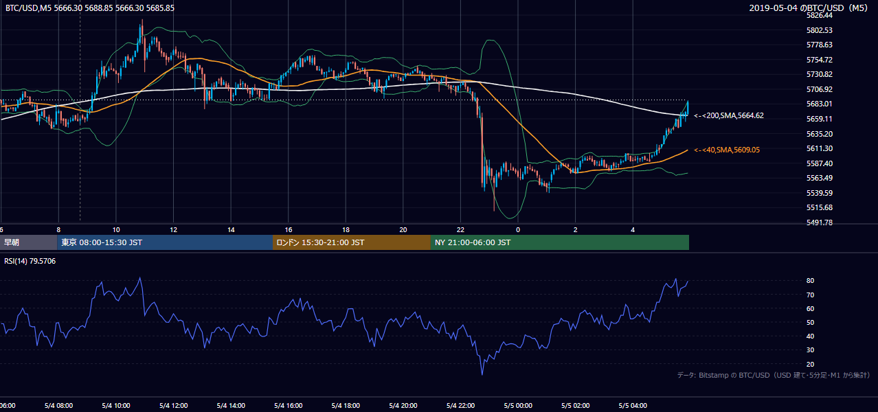Screen dimensions: 878x412
Task: Click price axis value 5587.40
Action: [x=820, y=163]
